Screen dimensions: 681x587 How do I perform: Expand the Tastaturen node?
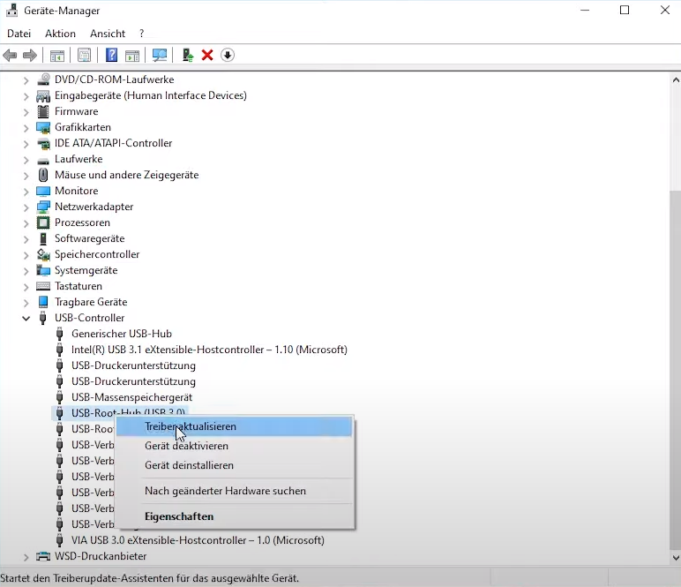pyautogui.click(x=26, y=287)
